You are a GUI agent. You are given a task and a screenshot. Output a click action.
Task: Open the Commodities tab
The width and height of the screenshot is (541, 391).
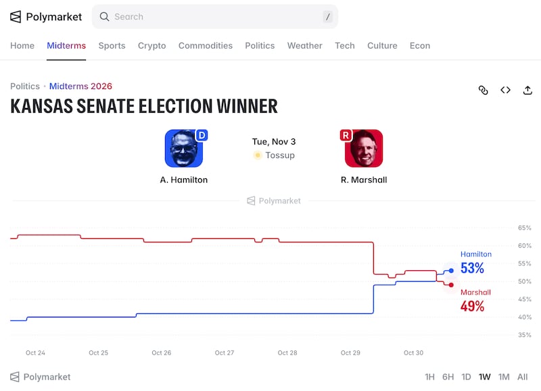(206, 46)
